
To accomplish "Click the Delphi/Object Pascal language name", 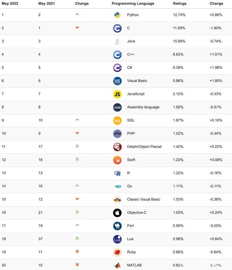I will click(x=144, y=147).
